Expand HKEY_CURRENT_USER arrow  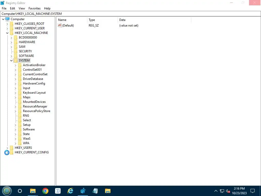[7, 29]
